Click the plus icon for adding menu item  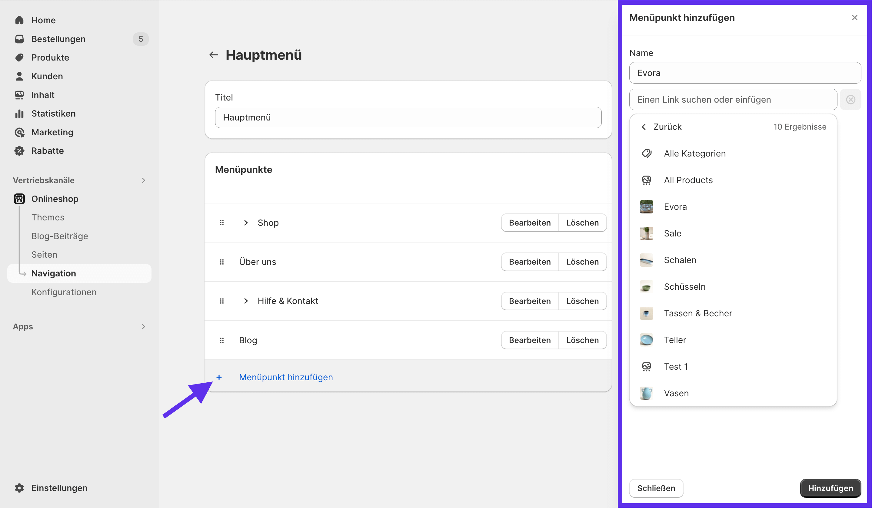pyautogui.click(x=219, y=377)
